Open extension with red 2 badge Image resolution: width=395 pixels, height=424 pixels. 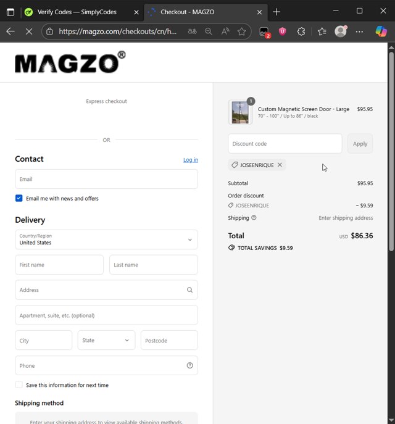pos(264,32)
